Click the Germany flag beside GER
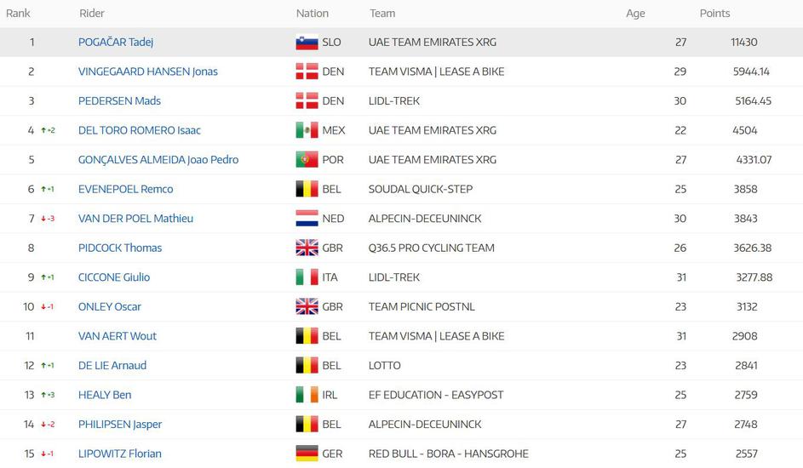This screenshot has width=803, height=468. point(307,454)
